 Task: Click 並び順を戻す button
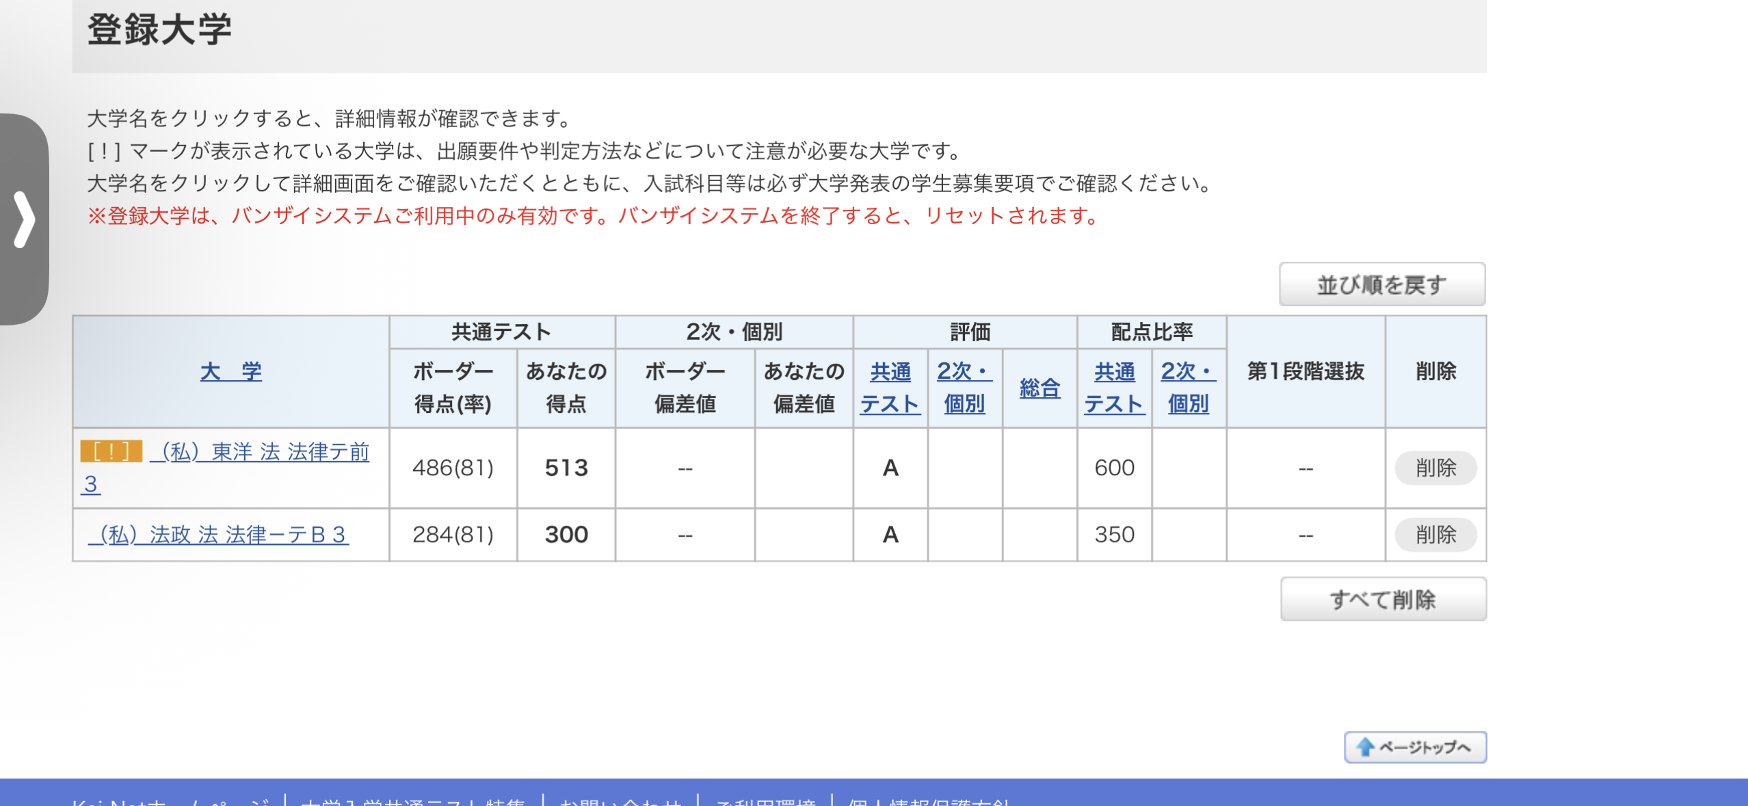point(1381,284)
